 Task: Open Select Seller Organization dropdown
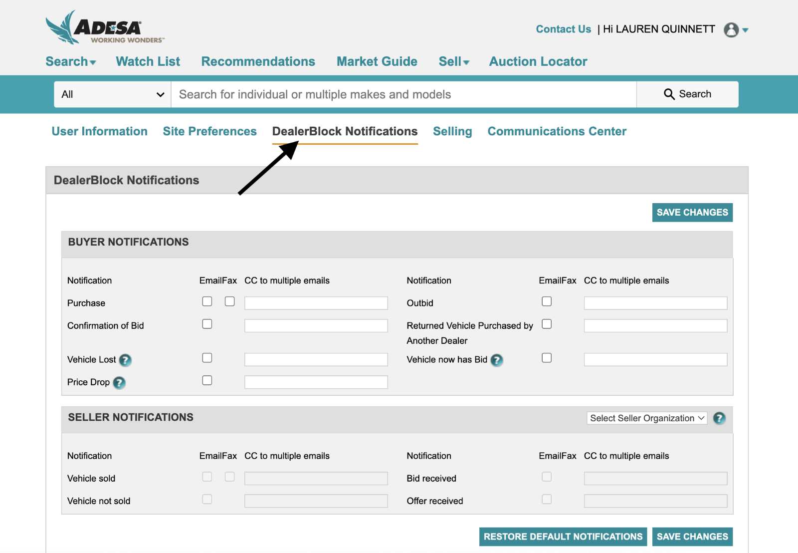[647, 418]
